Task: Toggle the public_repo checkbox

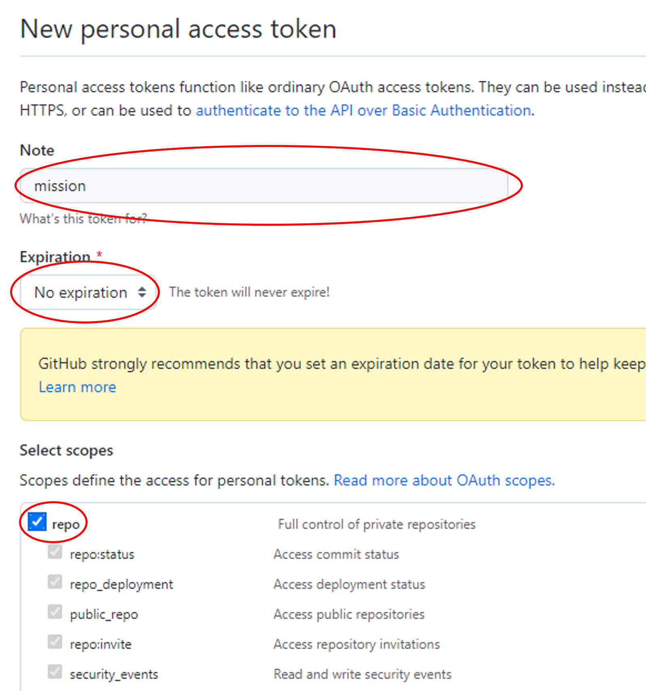Action: click(x=55, y=612)
